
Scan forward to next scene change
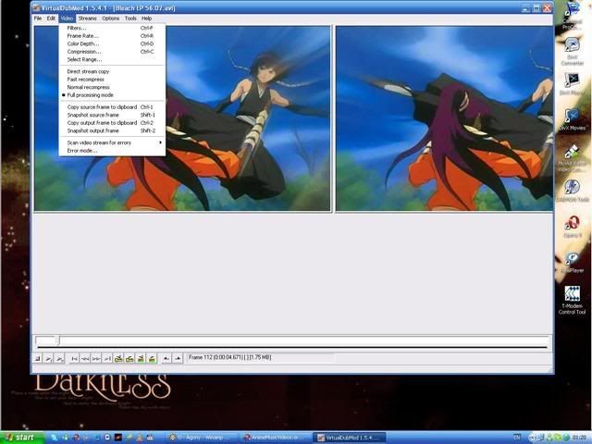152,358
